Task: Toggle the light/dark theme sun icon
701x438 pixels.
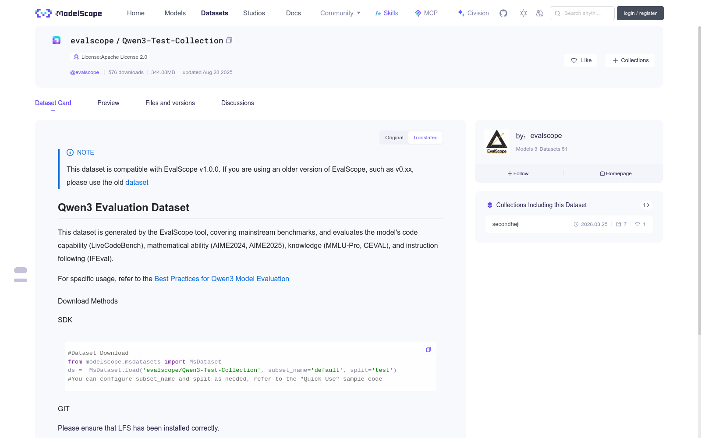Action: click(x=524, y=13)
